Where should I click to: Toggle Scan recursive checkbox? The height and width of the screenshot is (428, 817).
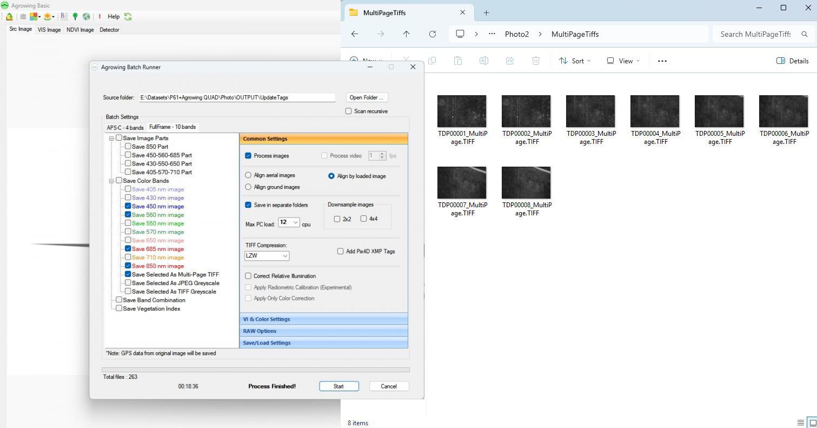(x=349, y=111)
